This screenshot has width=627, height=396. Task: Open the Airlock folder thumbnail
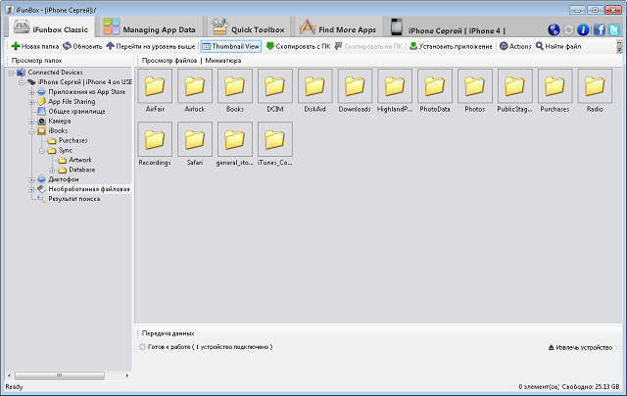[195, 91]
